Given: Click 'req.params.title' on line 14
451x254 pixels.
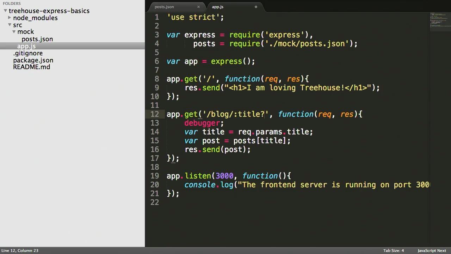Looking at the screenshot, I should (x=273, y=132).
